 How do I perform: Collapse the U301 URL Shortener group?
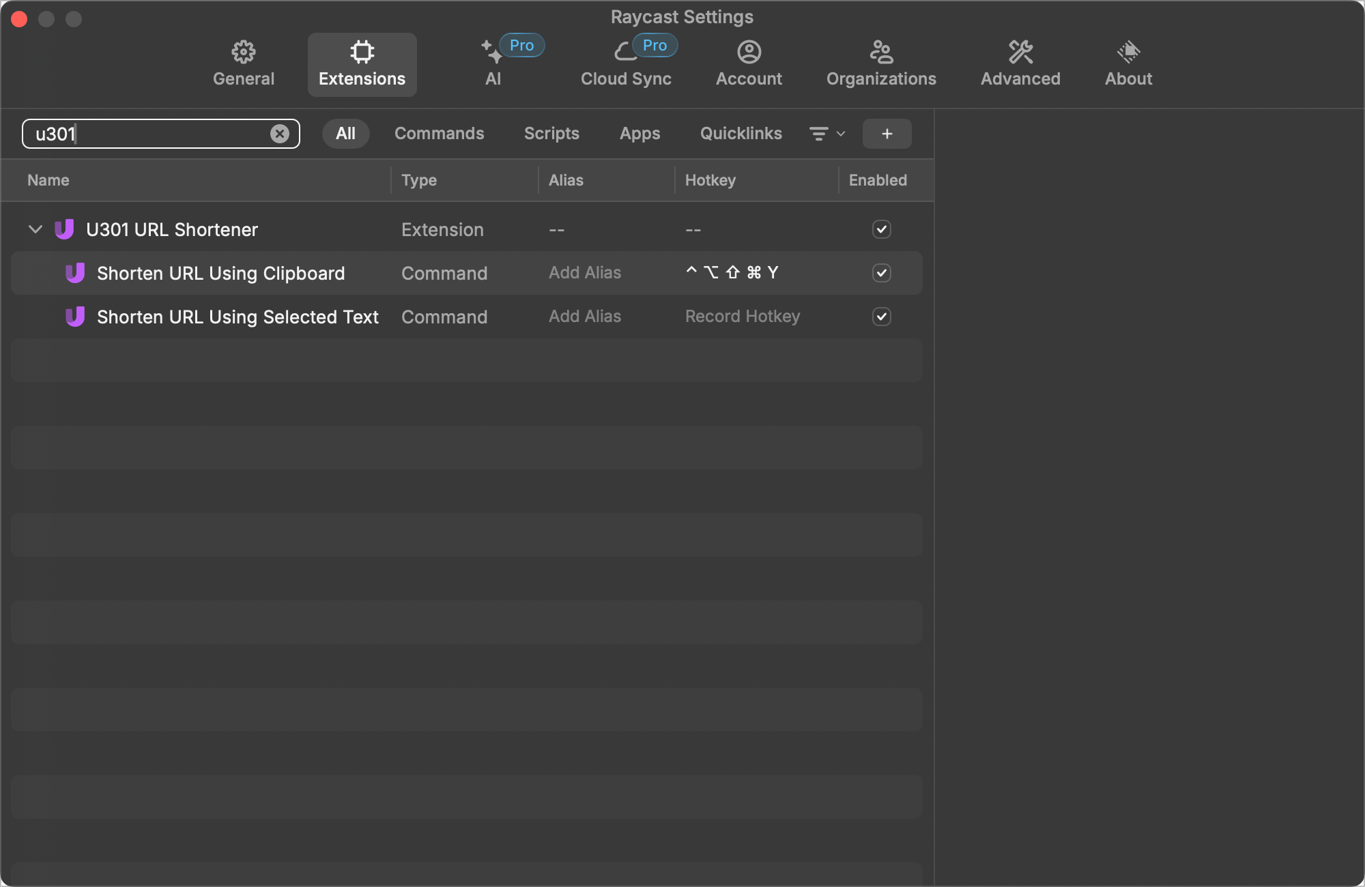pos(35,229)
